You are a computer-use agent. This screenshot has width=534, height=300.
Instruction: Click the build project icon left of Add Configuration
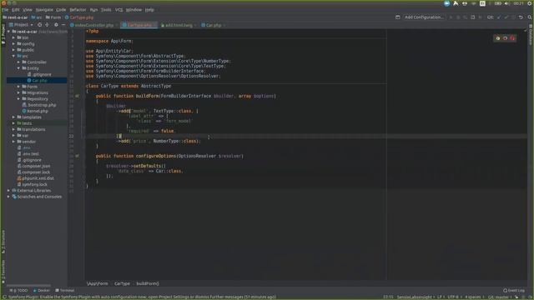coord(397,17)
